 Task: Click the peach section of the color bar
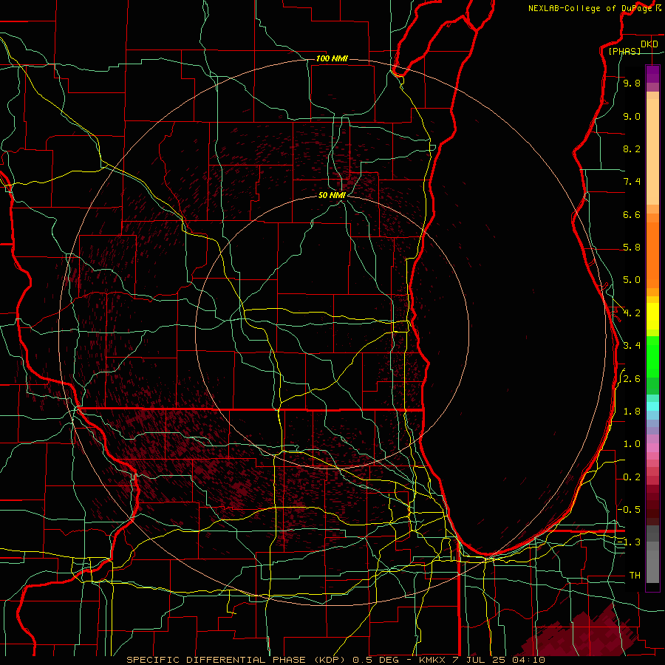pyautogui.click(x=652, y=151)
